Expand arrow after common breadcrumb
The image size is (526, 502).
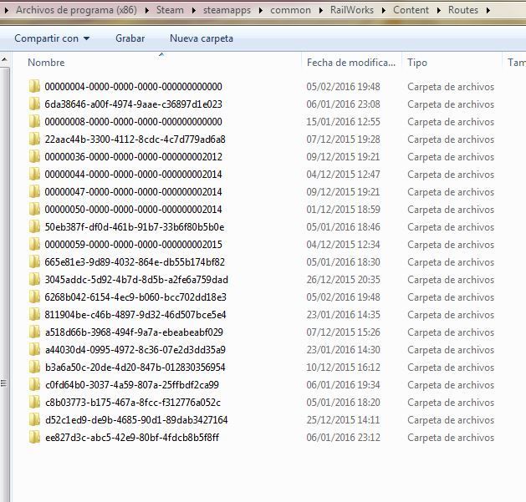click(321, 10)
